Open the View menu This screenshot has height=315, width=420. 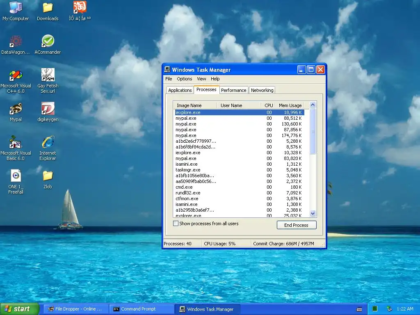201,79
